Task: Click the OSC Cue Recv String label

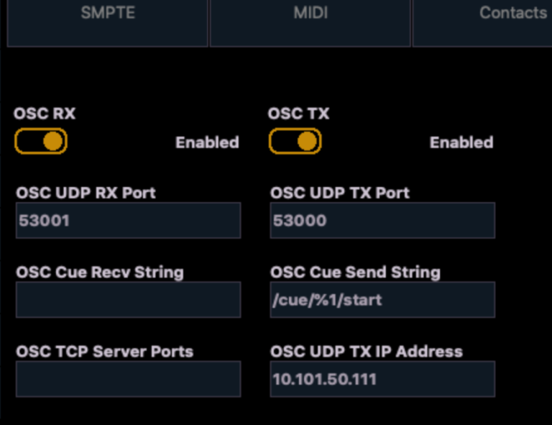Action: 100,273
